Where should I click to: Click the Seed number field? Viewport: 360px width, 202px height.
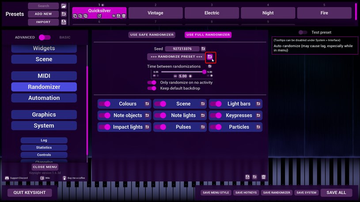[x=182, y=49]
